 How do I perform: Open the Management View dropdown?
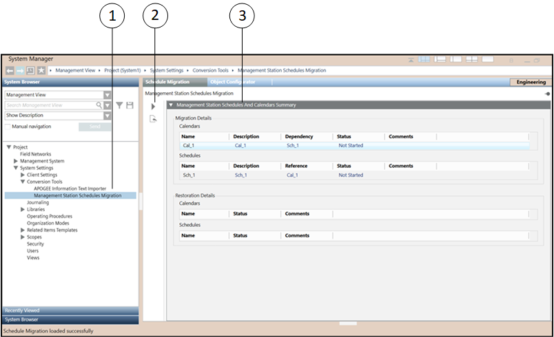click(107, 95)
